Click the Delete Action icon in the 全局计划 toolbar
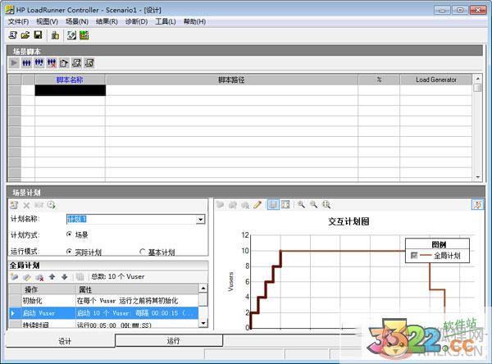The image size is (492, 364). 39,277
